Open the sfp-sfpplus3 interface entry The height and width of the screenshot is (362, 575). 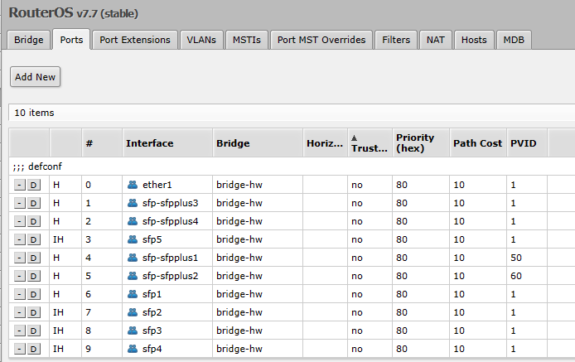(170, 203)
